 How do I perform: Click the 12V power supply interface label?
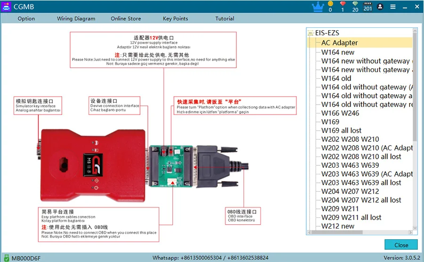click(x=153, y=50)
